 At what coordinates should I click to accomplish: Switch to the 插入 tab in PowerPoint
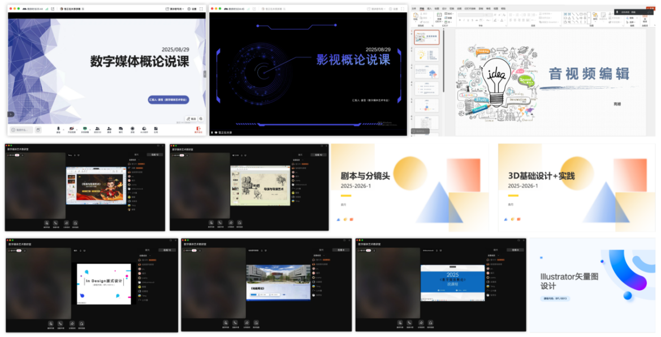(429, 8)
